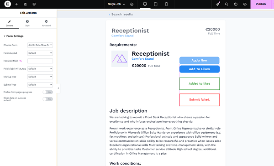Open the Submit Type dropdown
The image size is (274, 166).
pyautogui.click(x=40, y=85)
